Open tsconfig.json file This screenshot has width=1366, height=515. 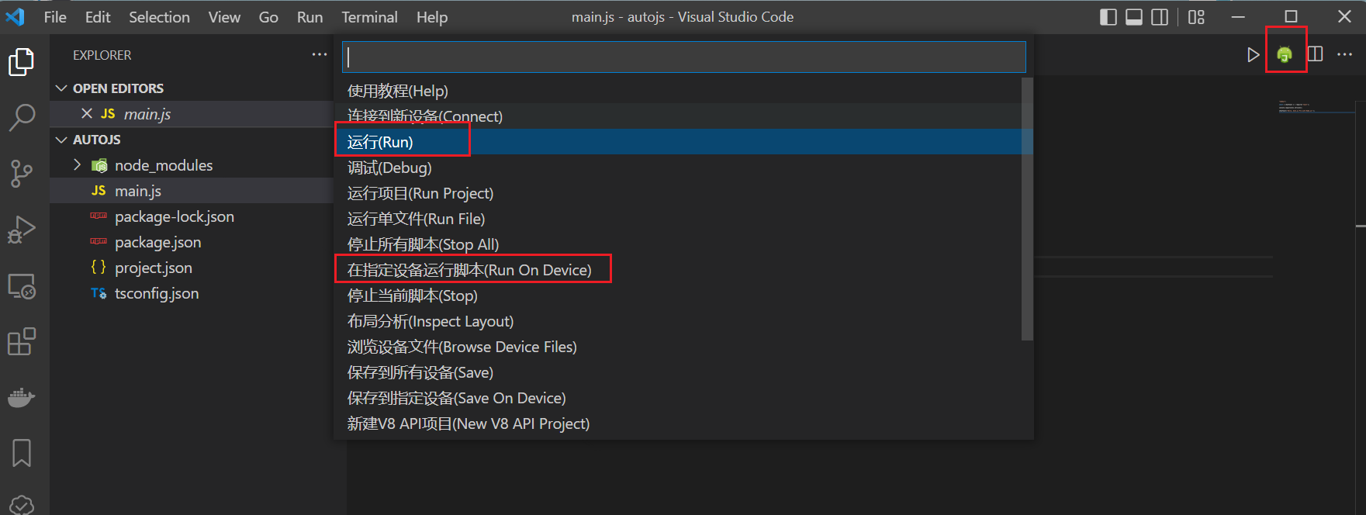click(192, 293)
